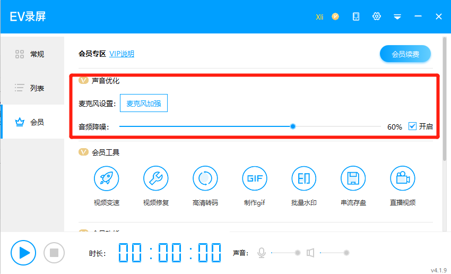Viewport: 451px width, 274px height.
Task: Click the 麦克风加强 button
Action: pos(144,103)
